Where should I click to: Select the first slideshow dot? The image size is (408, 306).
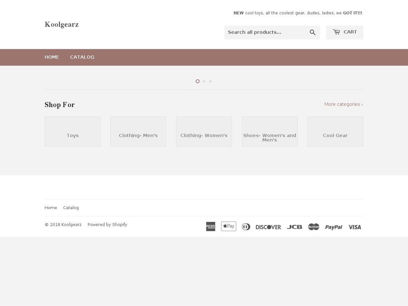(198, 81)
